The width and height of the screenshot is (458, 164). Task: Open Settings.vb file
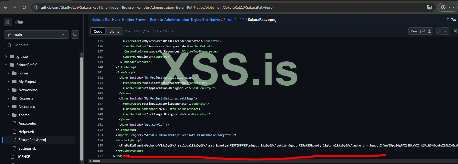pos(27,148)
